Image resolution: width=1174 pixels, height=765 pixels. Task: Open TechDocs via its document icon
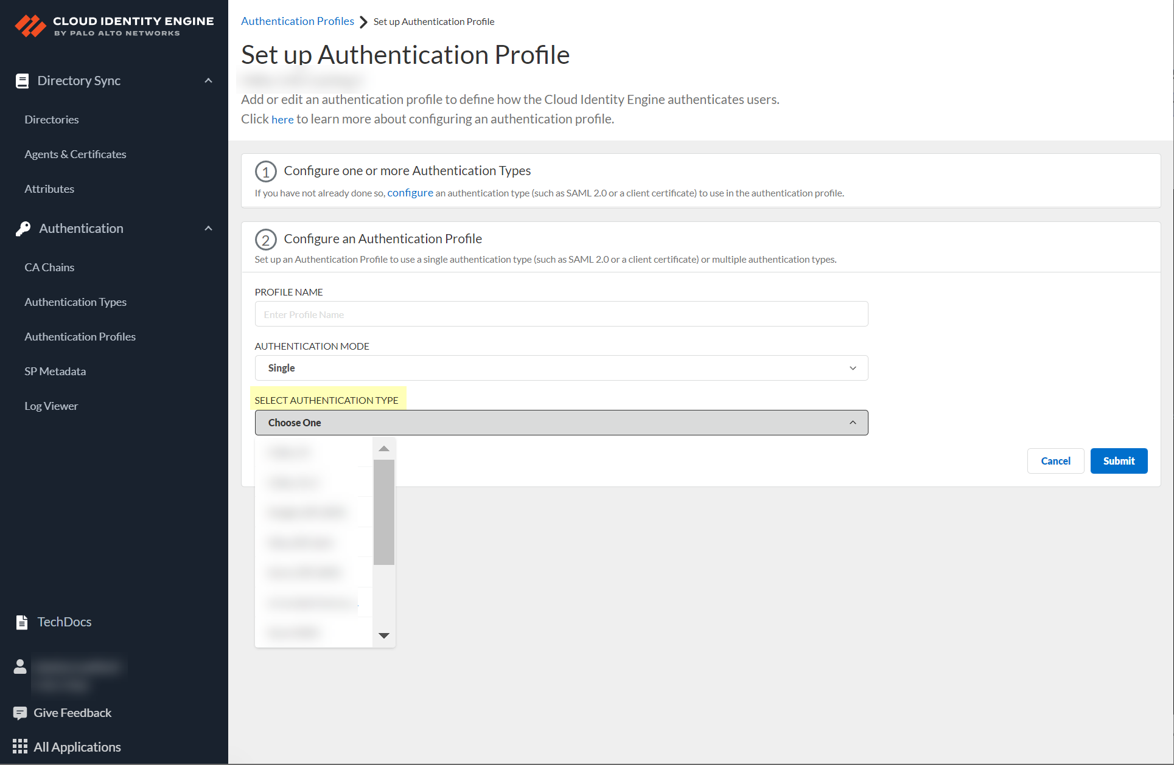coord(22,621)
